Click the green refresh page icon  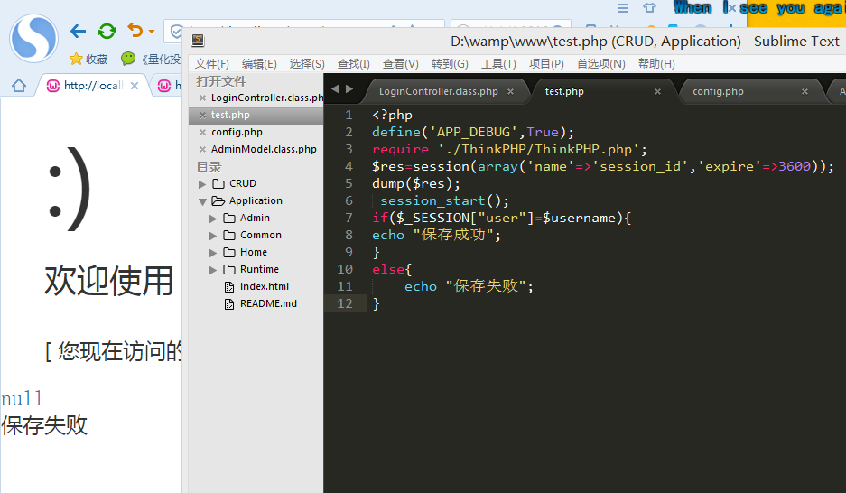click(107, 32)
